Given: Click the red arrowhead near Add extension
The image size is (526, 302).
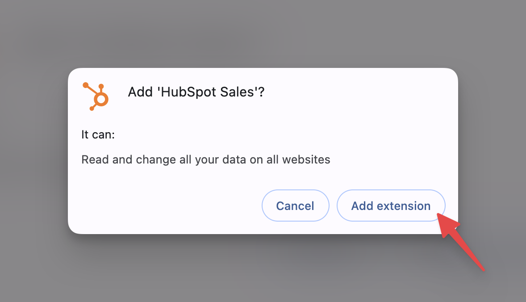Looking at the screenshot, I should [447, 224].
